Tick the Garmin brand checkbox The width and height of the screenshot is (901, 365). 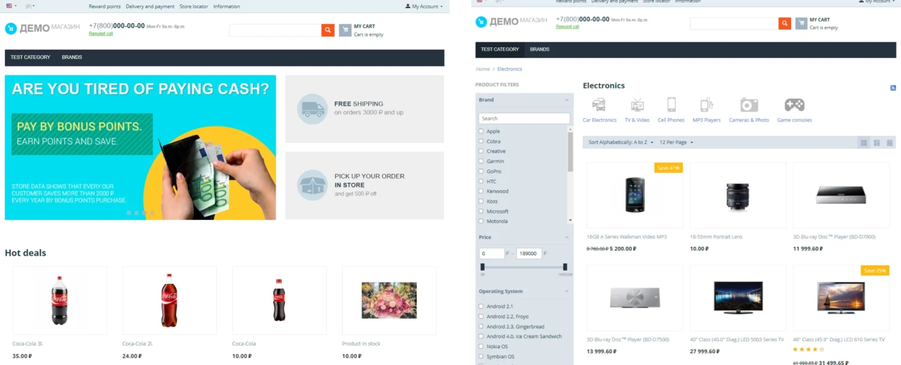pyautogui.click(x=481, y=161)
